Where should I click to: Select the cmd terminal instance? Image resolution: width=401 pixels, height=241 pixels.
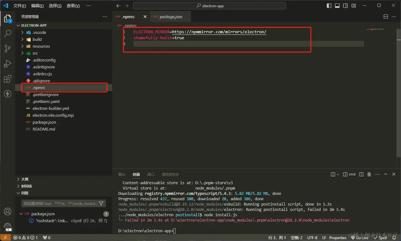pos(349,174)
